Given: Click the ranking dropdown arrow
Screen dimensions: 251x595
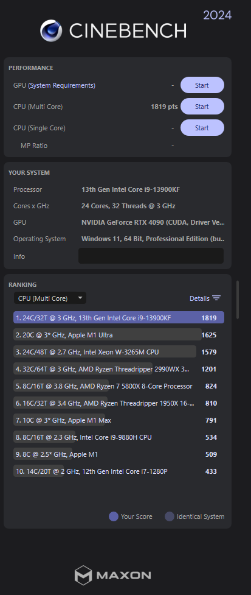Looking at the screenshot, I should coord(80,298).
